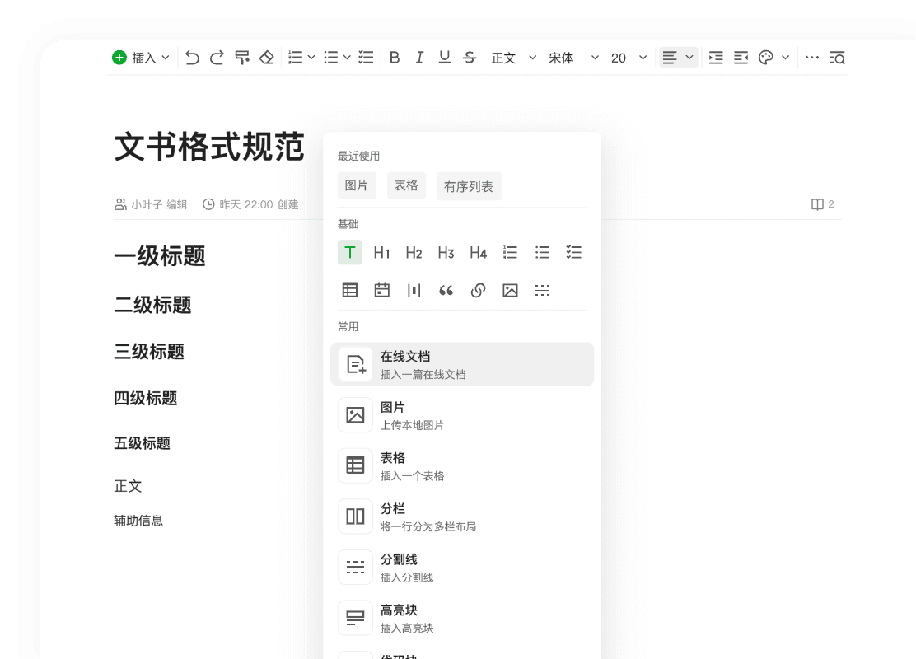Viewport: 916px width, 659px height.
Task: Expand the 插入 dropdown arrow
Action: tap(166, 58)
